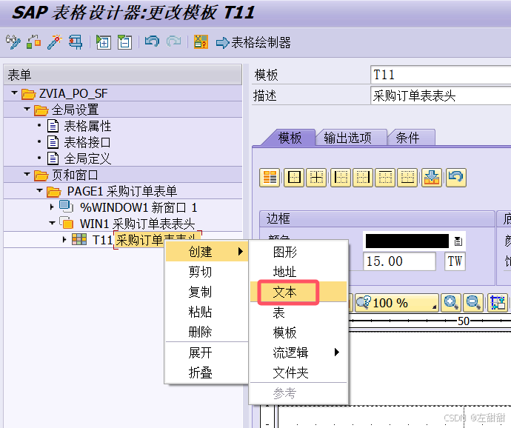The height and width of the screenshot is (428, 511).
Task: Click the apply pattern download icon
Action: (x=432, y=178)
